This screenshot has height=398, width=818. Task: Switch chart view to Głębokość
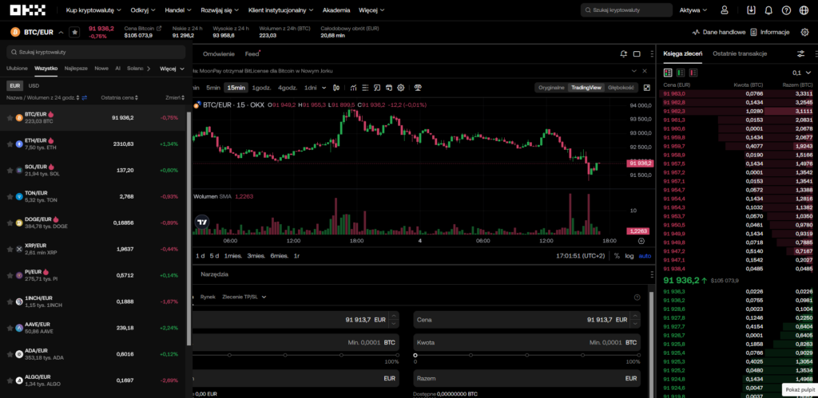click(x=621, y=87)
